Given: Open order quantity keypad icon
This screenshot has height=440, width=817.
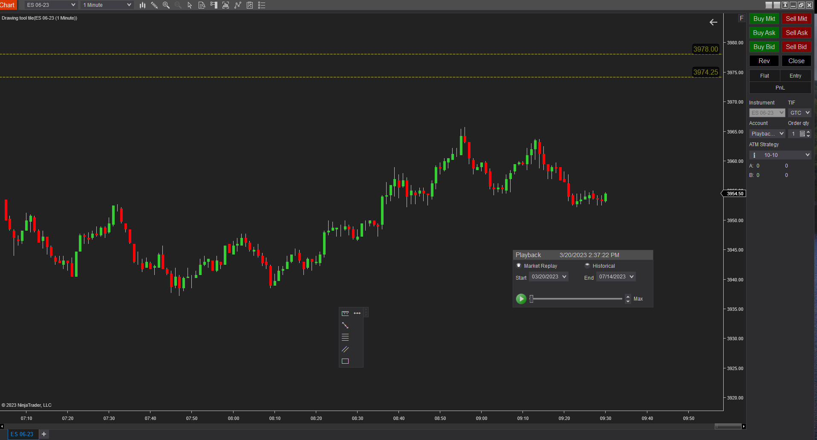Looking at the screenshot, I should pos(802,134).
